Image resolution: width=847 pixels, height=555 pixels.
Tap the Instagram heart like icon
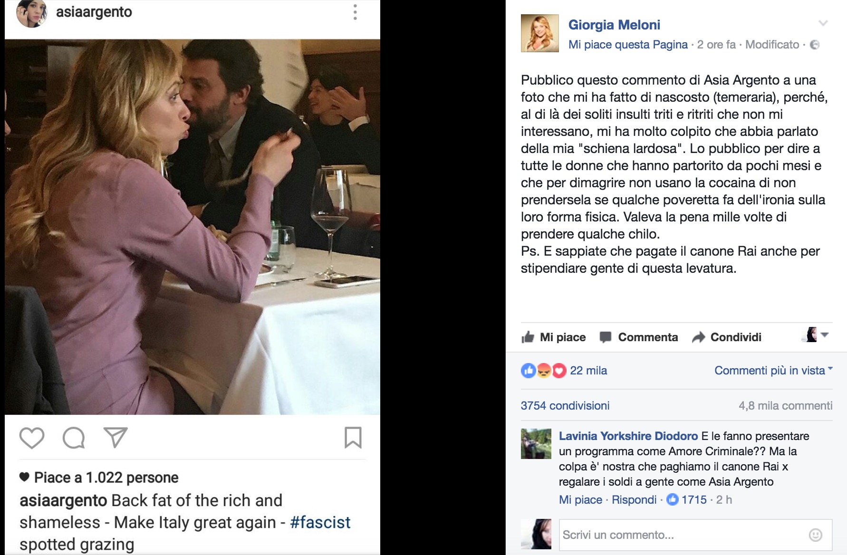[32, 438]
